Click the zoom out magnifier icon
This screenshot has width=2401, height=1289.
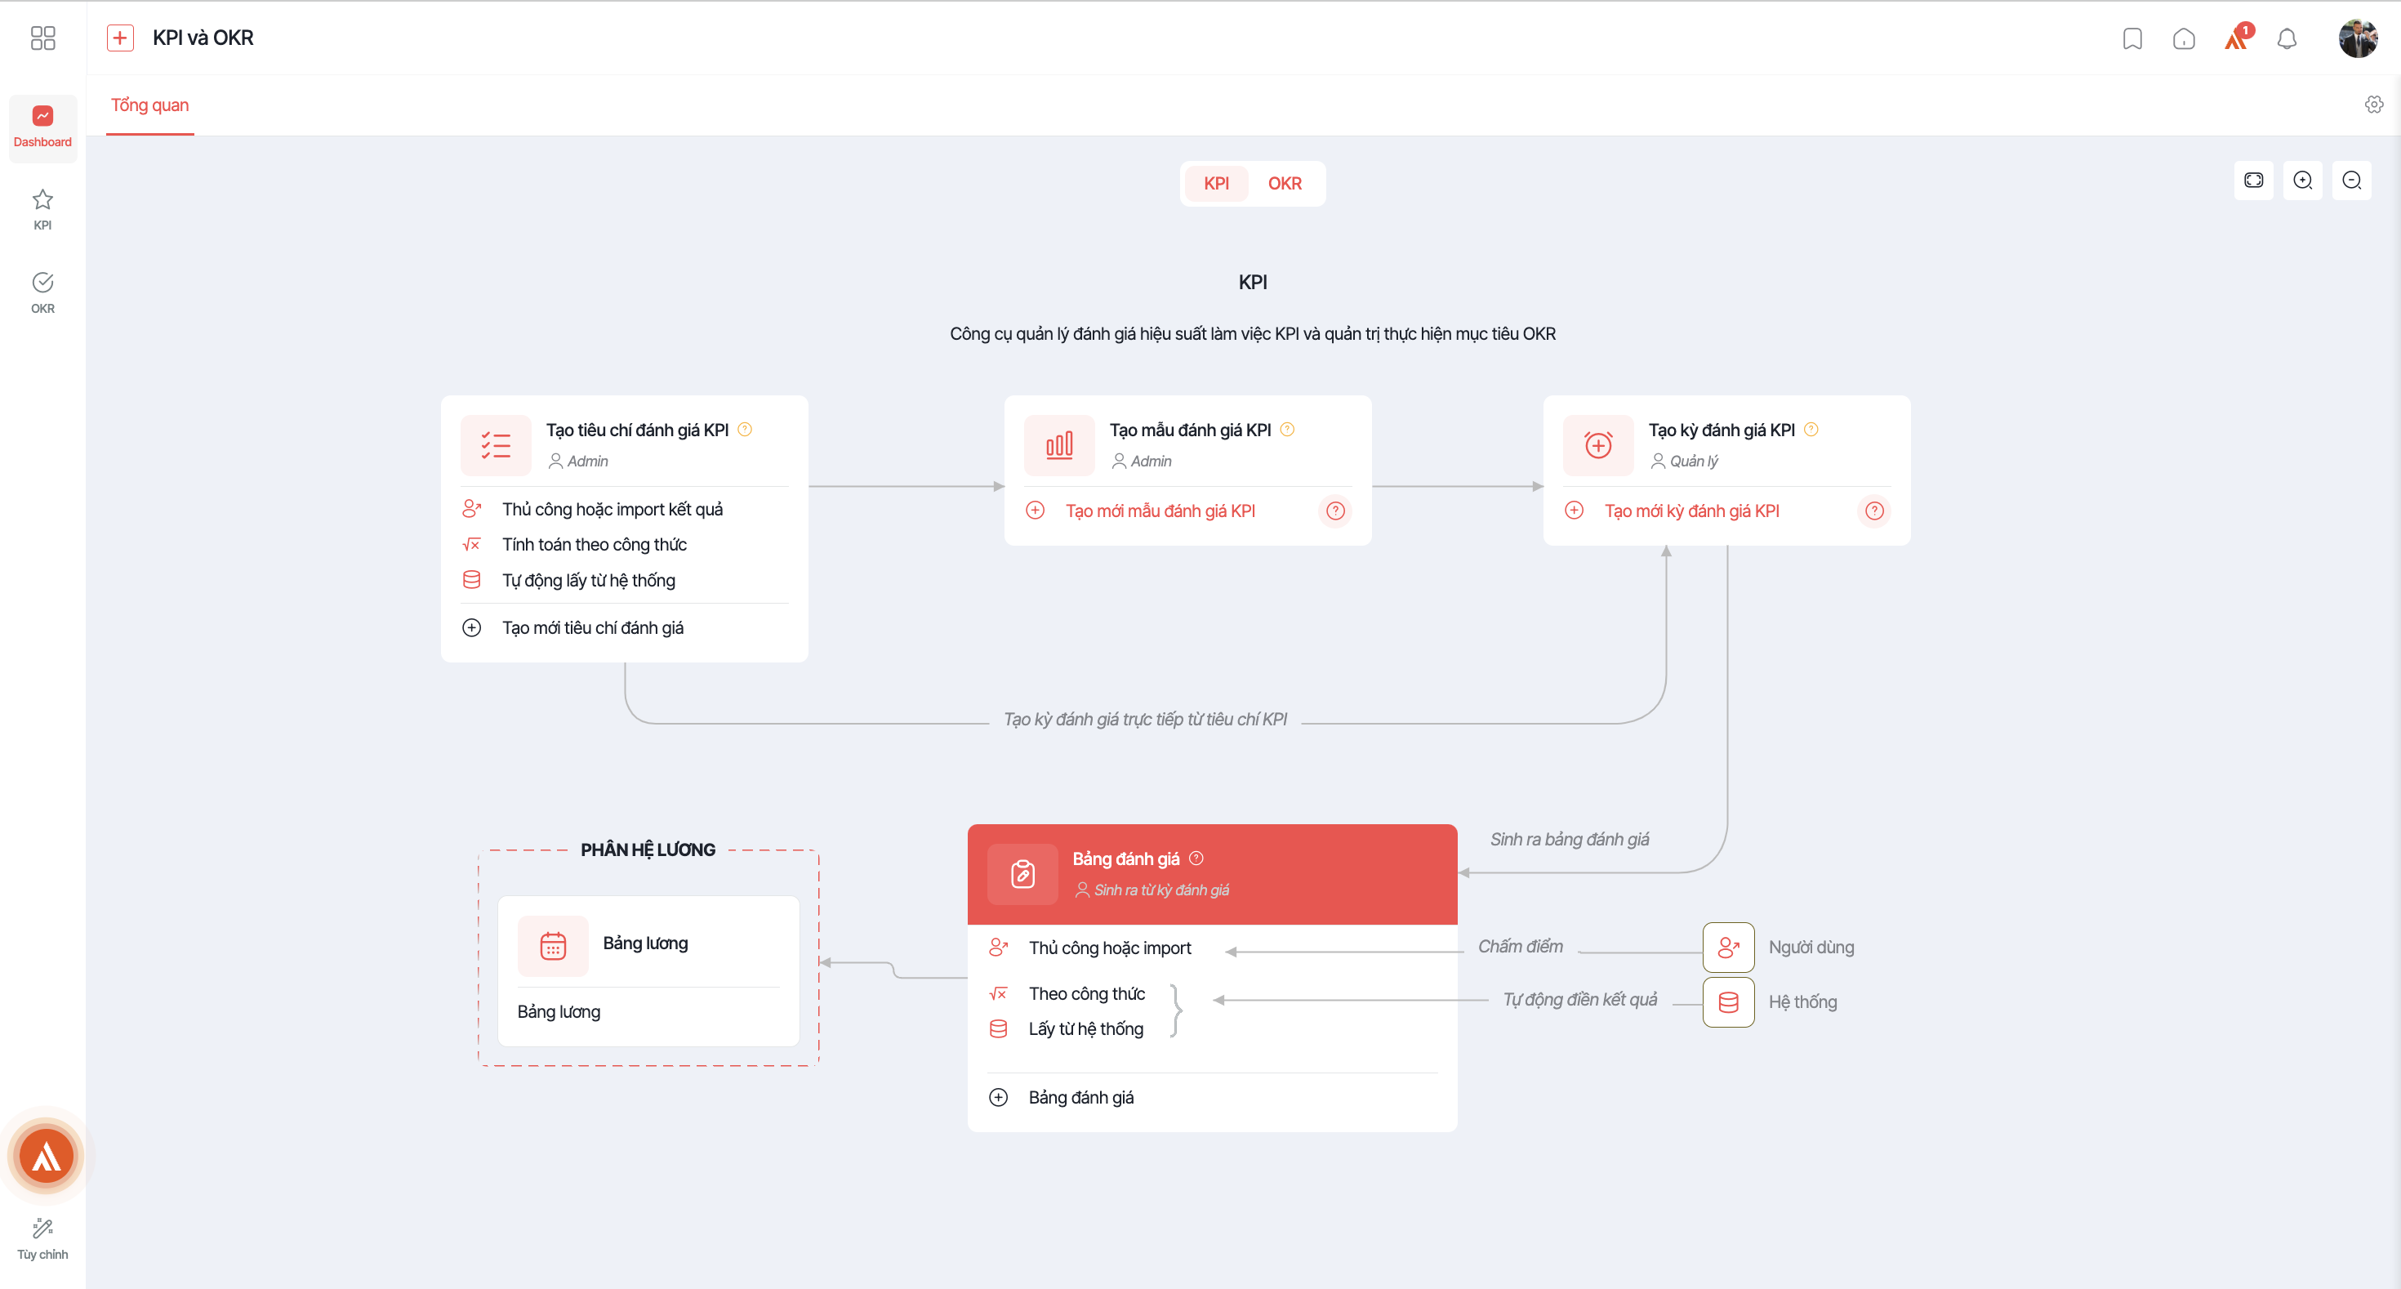(2352, 180)
